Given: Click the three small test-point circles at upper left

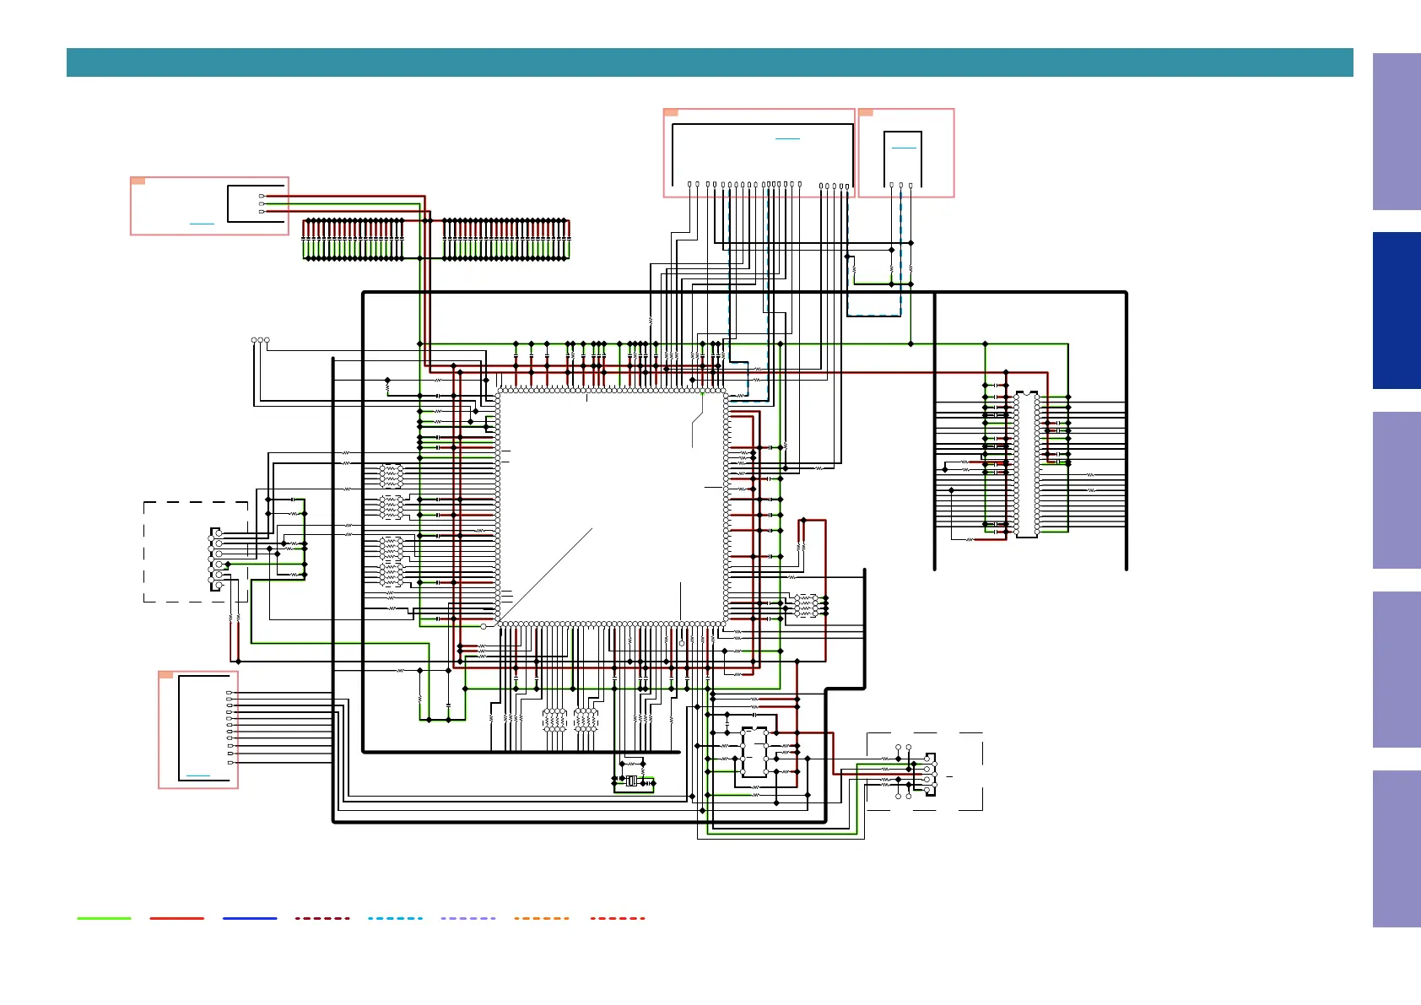Looking at the screenshot, I should click(260, 340).
